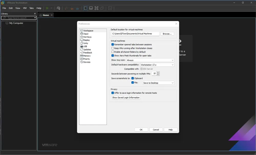Image resolution: width=256 pixels, height=155 pixels.
Task: Click the Help button in Preferences dialog
Action: tap(170, 130)
